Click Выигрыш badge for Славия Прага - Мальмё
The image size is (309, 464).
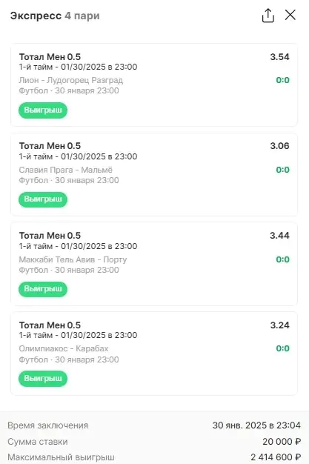tap(43, 199)
